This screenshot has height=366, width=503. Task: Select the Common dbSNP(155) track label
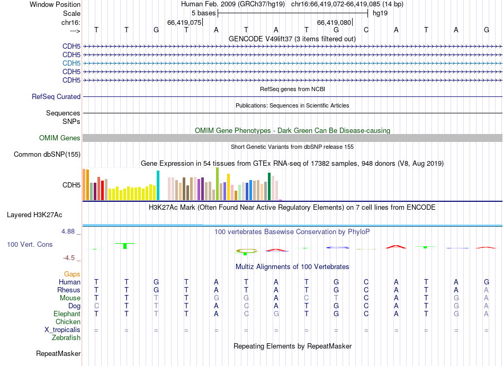click(x=47, y=154)
